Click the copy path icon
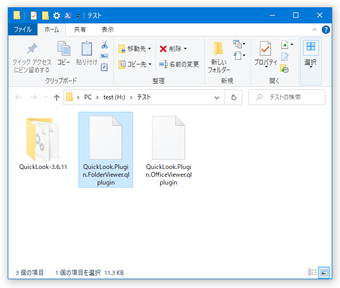The height and width of the screenshot is (288, 340). click(x=104, y=56)
